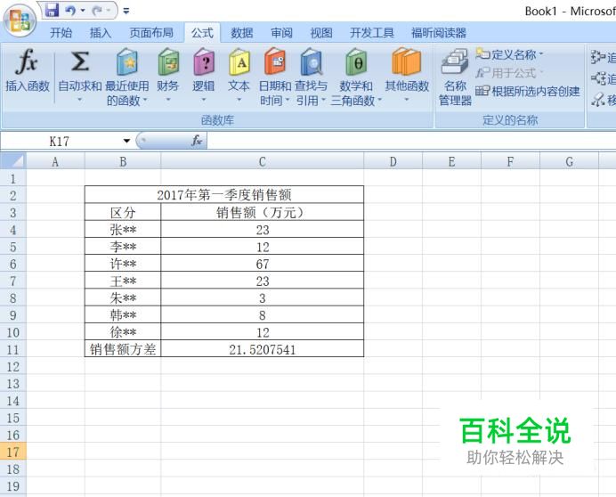
Task: Select the cell containing 徐**
Action: (123, 332)
